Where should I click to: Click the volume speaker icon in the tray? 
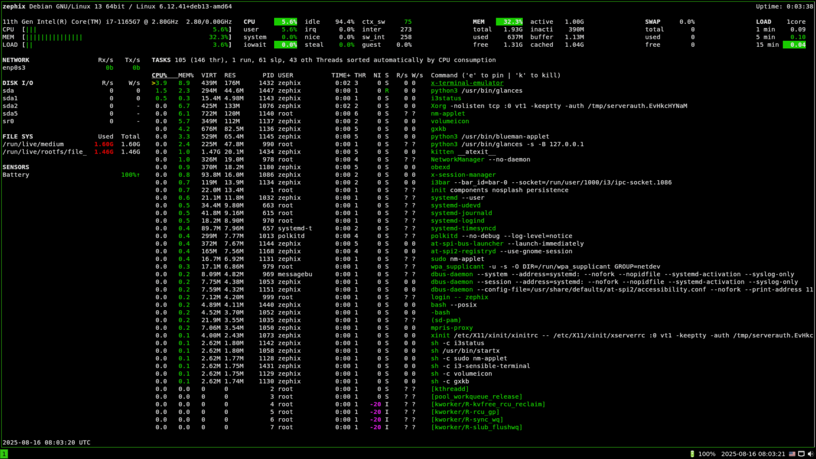pyautogui.click(x=812, y=454)
